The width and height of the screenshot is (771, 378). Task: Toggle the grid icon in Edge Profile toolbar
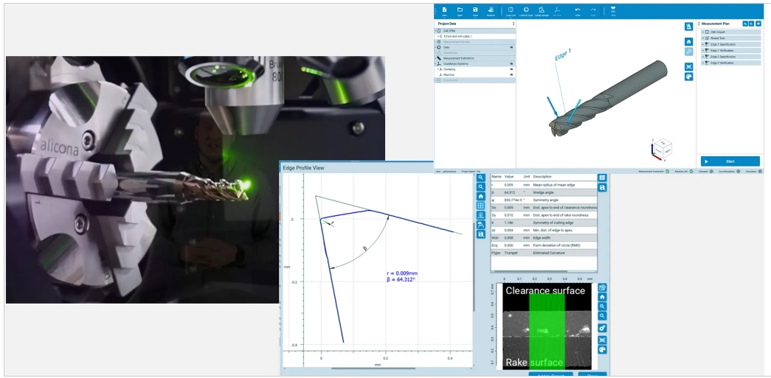(x=481, y=206)
